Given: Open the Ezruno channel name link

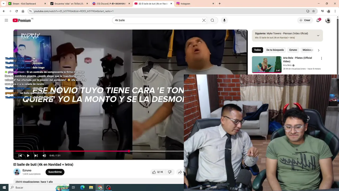Looking at the screenshot, I should [27, 171].
